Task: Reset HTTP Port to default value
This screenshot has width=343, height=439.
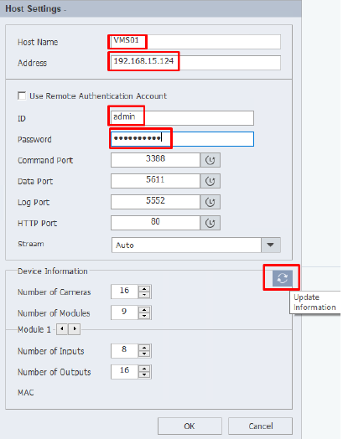Action: tap(210, 223)
